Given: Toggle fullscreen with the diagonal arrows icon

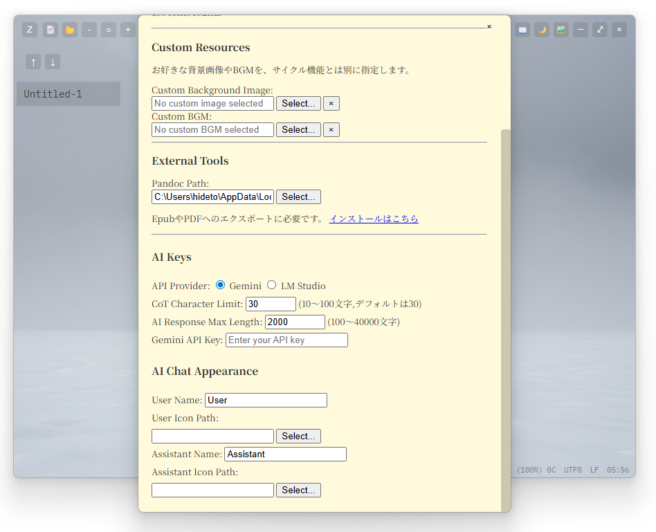Looking at the screenshot, I should point(600,30).
